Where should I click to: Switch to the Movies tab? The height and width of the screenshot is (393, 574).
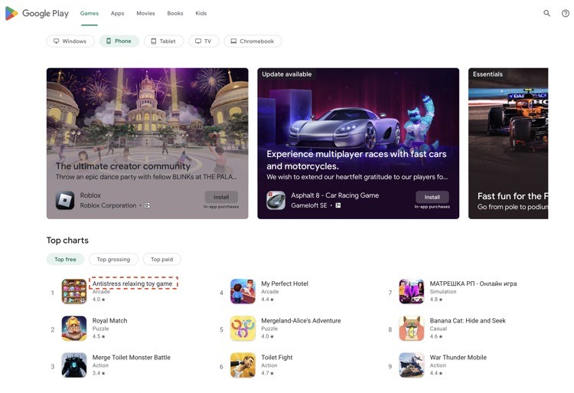pos(145,13)
